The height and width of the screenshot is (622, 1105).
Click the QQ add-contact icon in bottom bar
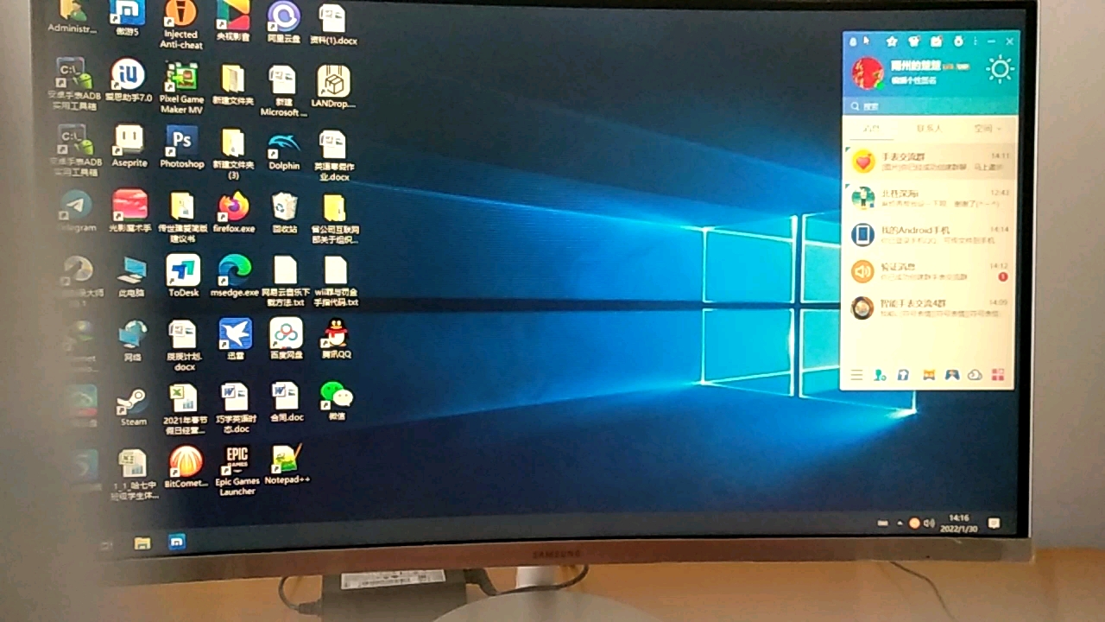[880, 375]
